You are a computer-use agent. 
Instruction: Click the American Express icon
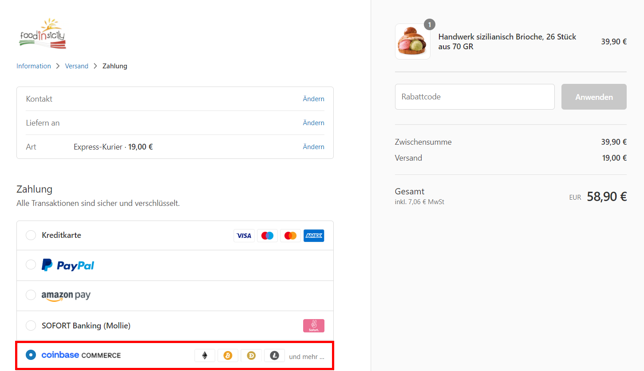pos(314,236)
